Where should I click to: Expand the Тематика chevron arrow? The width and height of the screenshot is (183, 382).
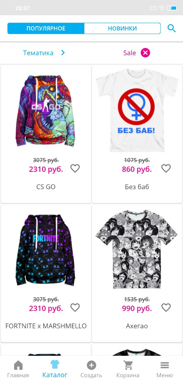pos(63,53)
